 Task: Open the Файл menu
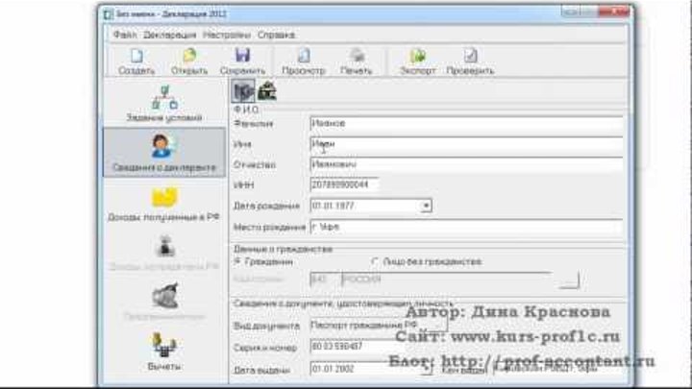pos(125,35)
